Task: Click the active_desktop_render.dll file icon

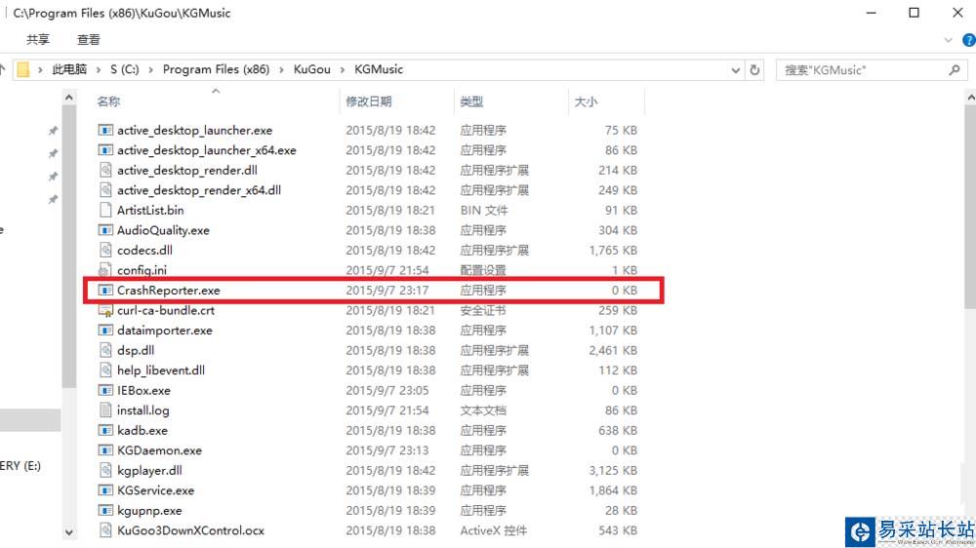Action: 105,170
